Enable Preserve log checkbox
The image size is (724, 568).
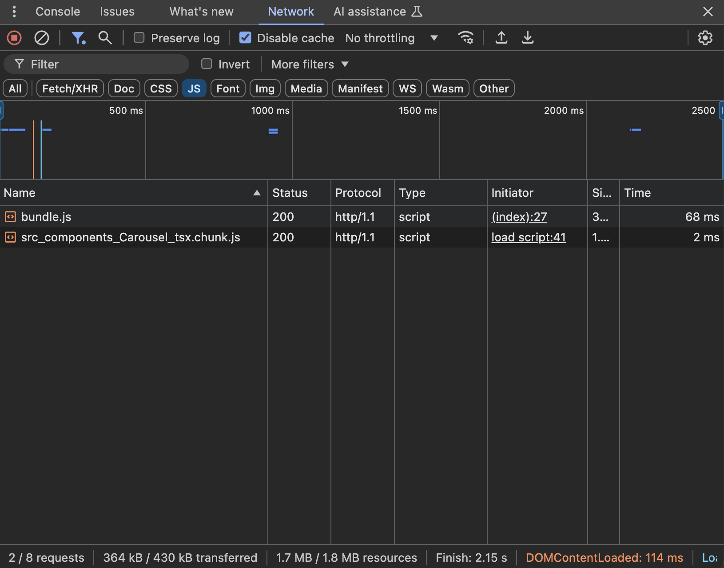point(139,38)
